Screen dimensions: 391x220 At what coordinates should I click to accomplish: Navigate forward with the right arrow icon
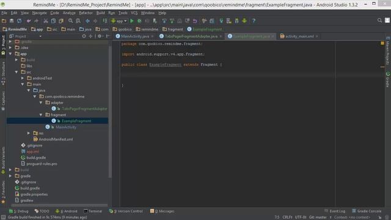(x=95, y=21)
